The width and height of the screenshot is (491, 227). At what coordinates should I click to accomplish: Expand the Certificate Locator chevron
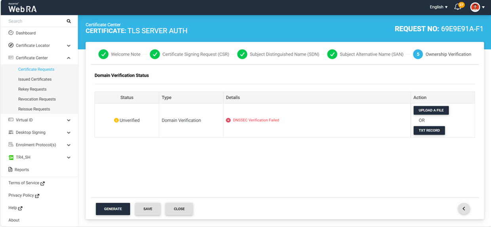[x=69, y=45]
